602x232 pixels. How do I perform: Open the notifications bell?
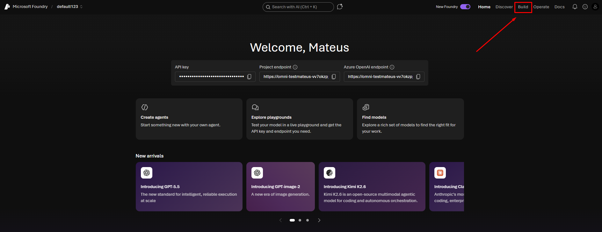click(575, 7)
